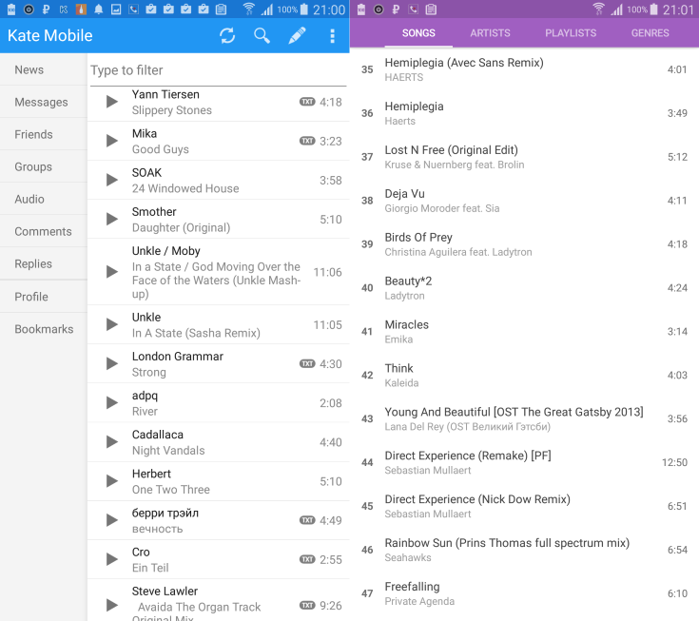Select Freefalling by Private Agenda
This screenshot has height=621, width=699.
click(x=524, y=593)
